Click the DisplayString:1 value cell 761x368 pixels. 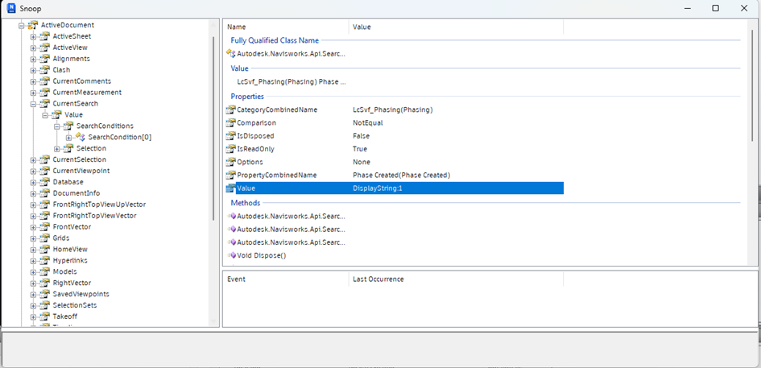(378, 188)
